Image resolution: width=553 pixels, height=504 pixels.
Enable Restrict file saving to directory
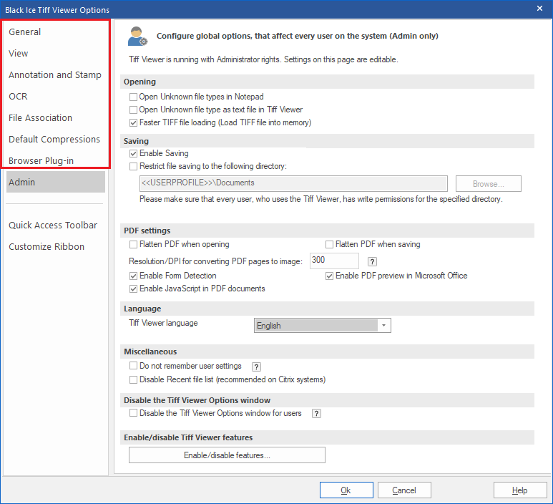(x=133, y=166)
